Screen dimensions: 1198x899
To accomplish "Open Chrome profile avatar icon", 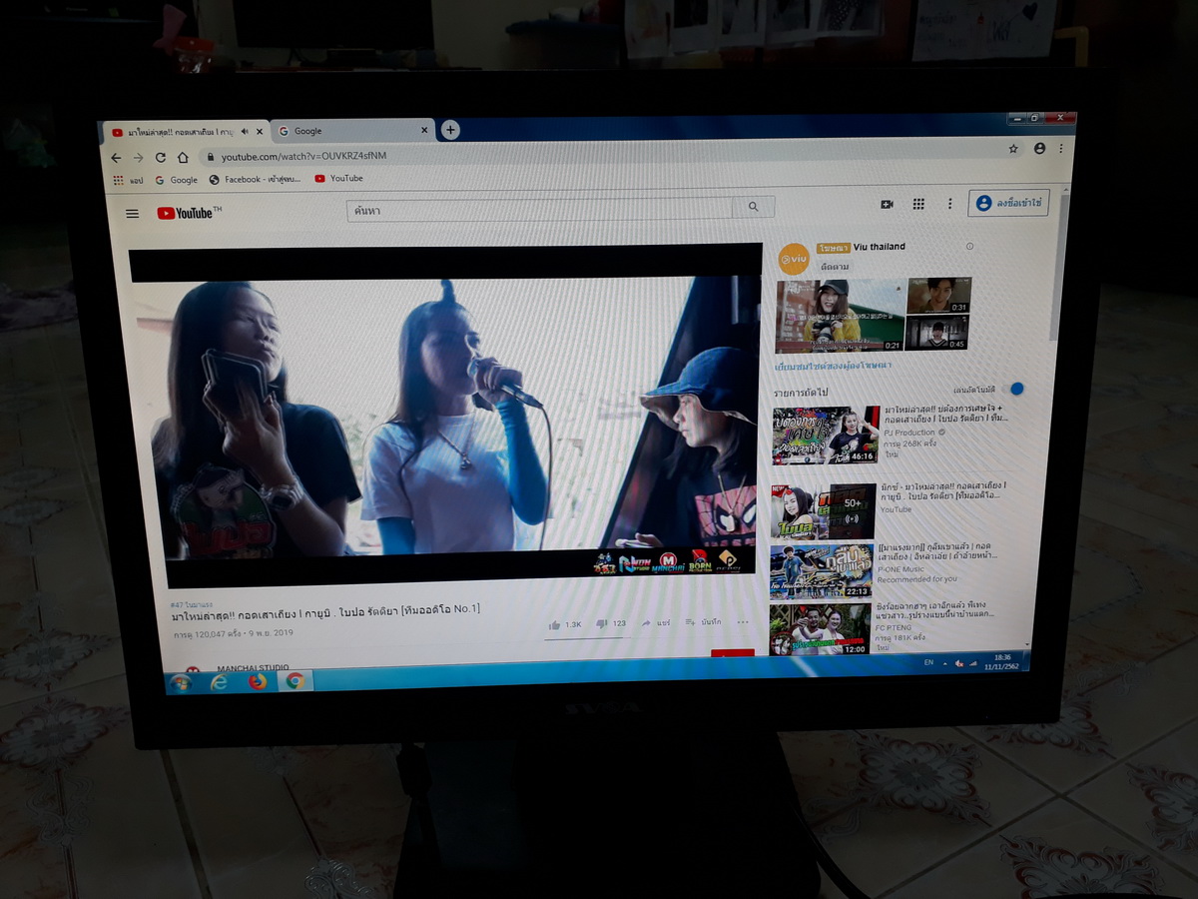I will pos(1039,148).
